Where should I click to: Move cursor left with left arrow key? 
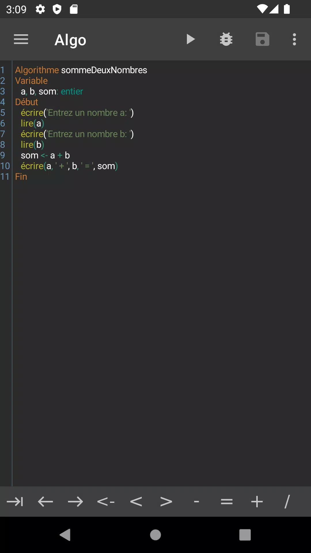[x=45, y=502]
